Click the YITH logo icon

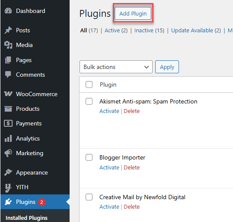pos(8,188)
